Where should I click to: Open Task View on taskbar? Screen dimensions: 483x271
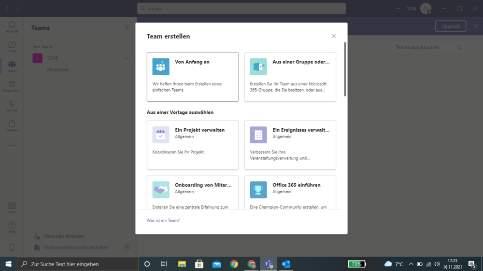[164, 264]
